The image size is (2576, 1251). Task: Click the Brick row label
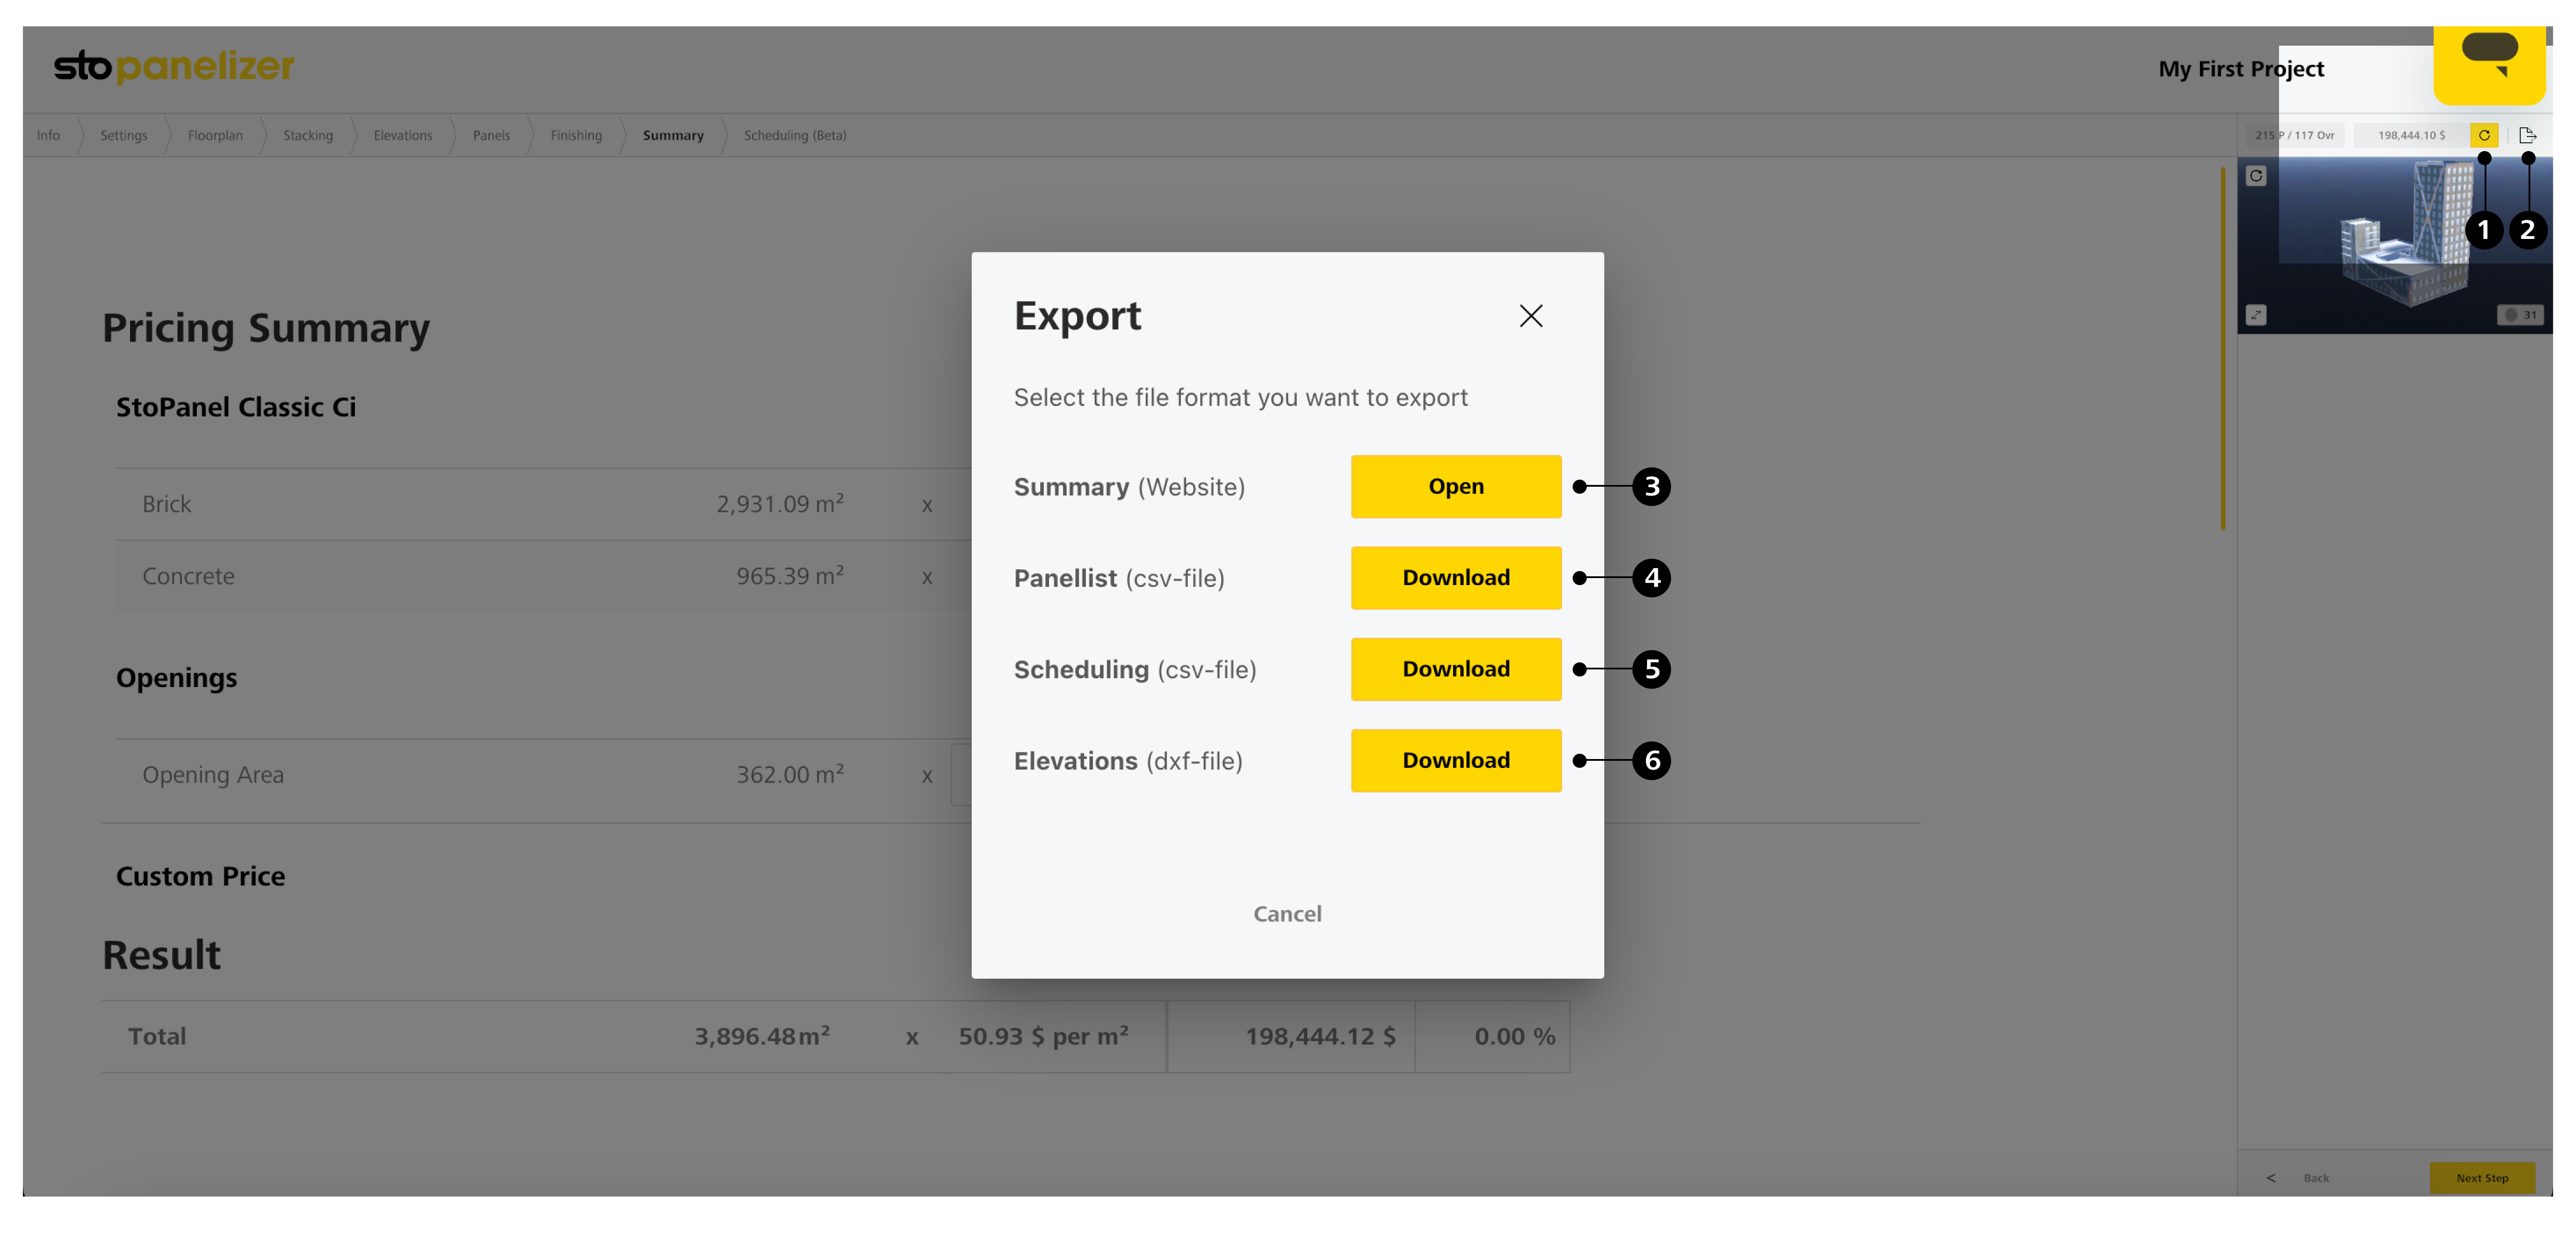point(166,504)
